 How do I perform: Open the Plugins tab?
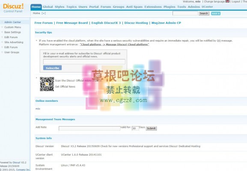click(170, 7)
